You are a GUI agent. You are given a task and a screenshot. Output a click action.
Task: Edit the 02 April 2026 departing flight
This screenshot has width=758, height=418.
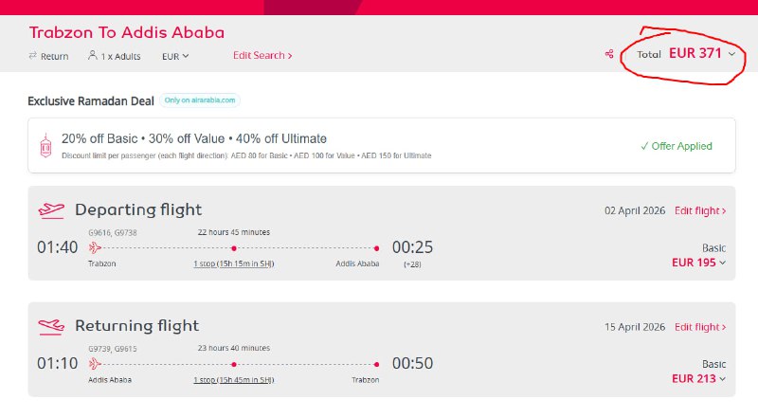[700, 210]
